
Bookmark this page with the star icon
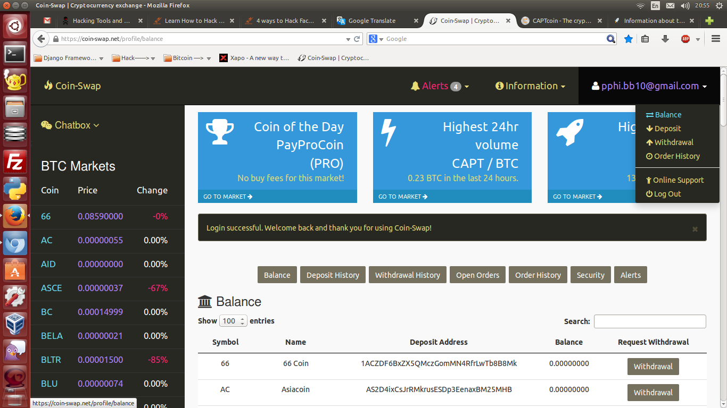click(x=629, y=39)
